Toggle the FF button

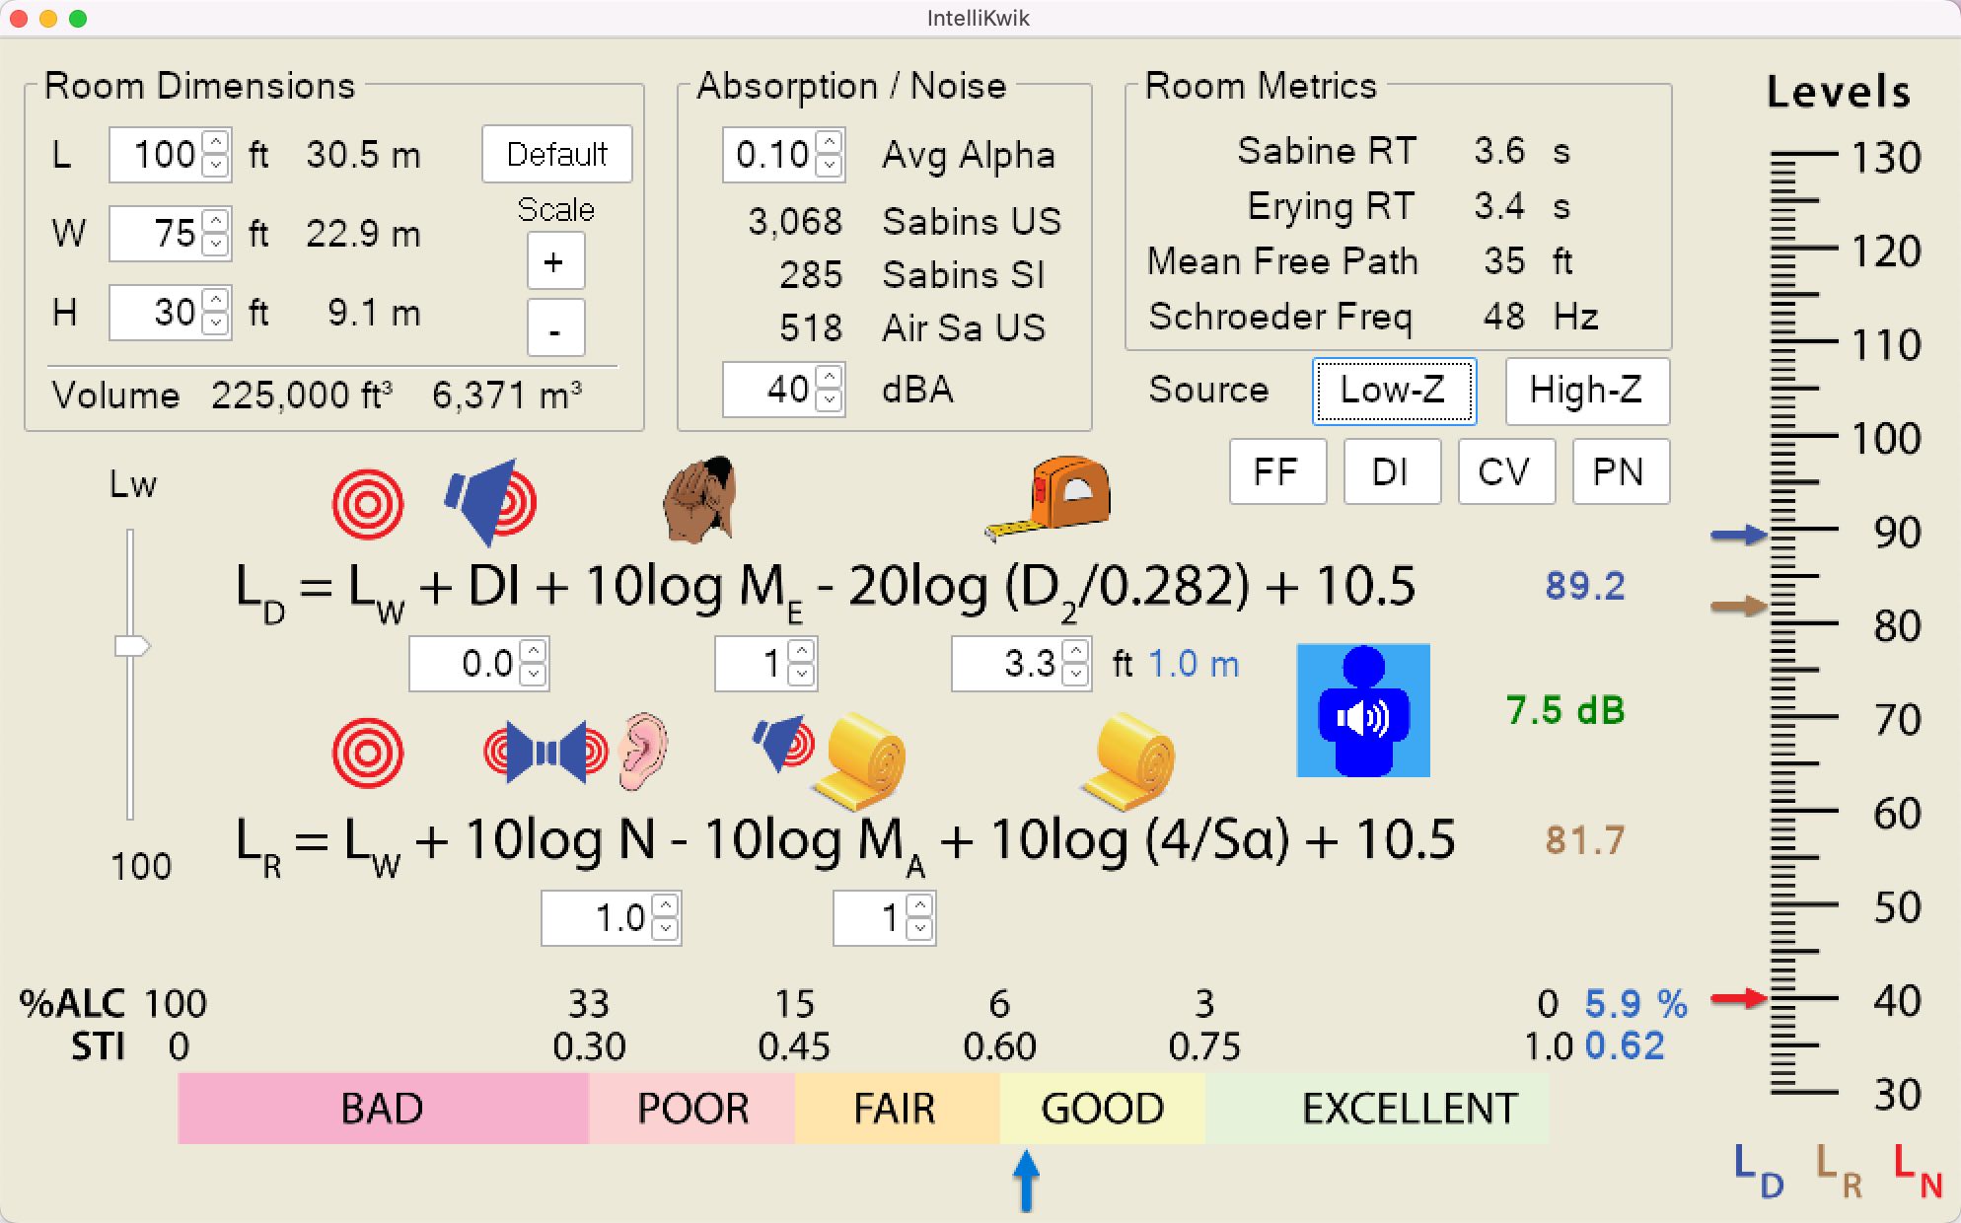tap(1276, 472)
